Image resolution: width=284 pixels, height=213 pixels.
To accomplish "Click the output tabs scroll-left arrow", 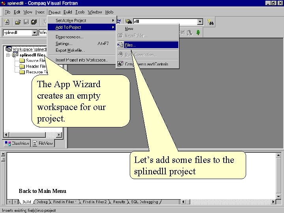I will tap(9, 202).
